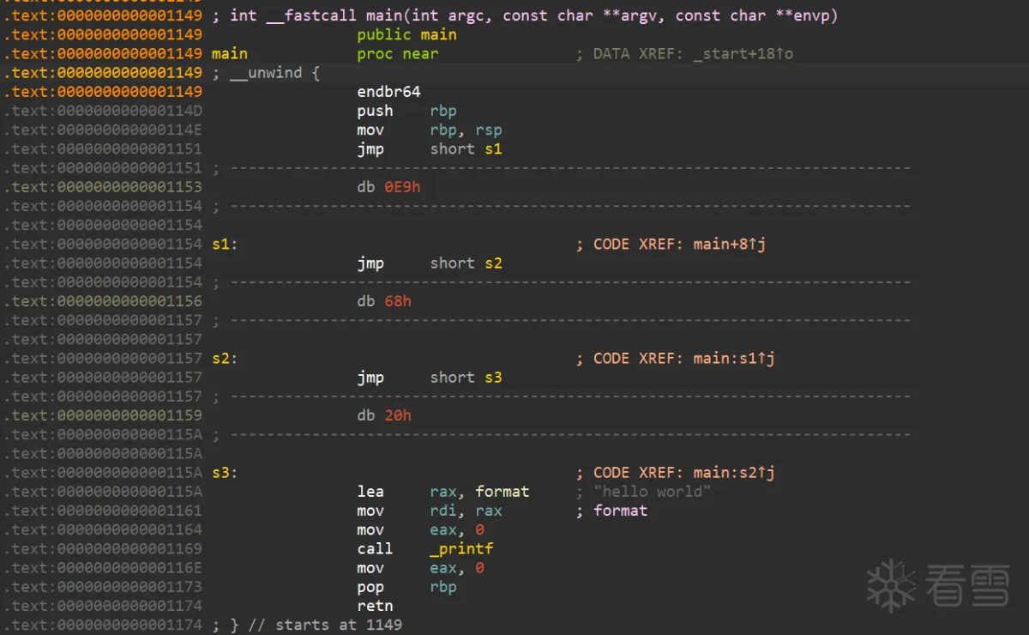Click the format operand in lea instruction

coord(502,492)
